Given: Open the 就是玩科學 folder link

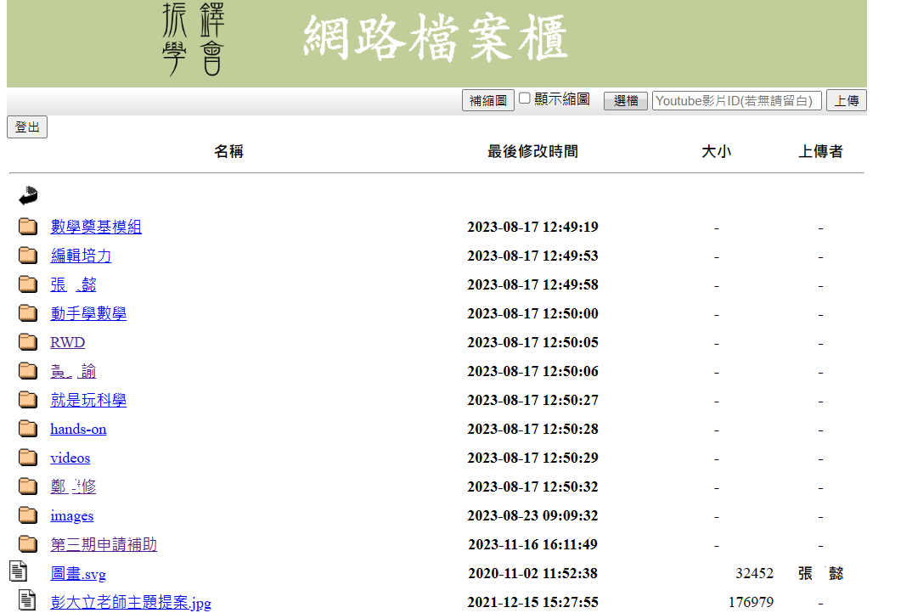Looking at the screenshot, I should point(88,400).
